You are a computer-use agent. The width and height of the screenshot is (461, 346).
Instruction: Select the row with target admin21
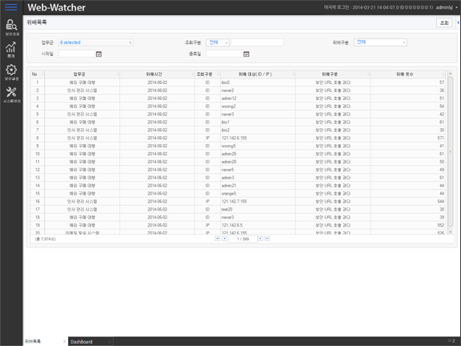click(x=238, y=186)
